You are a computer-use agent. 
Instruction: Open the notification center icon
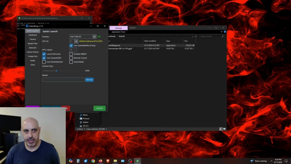coord(286,161)
